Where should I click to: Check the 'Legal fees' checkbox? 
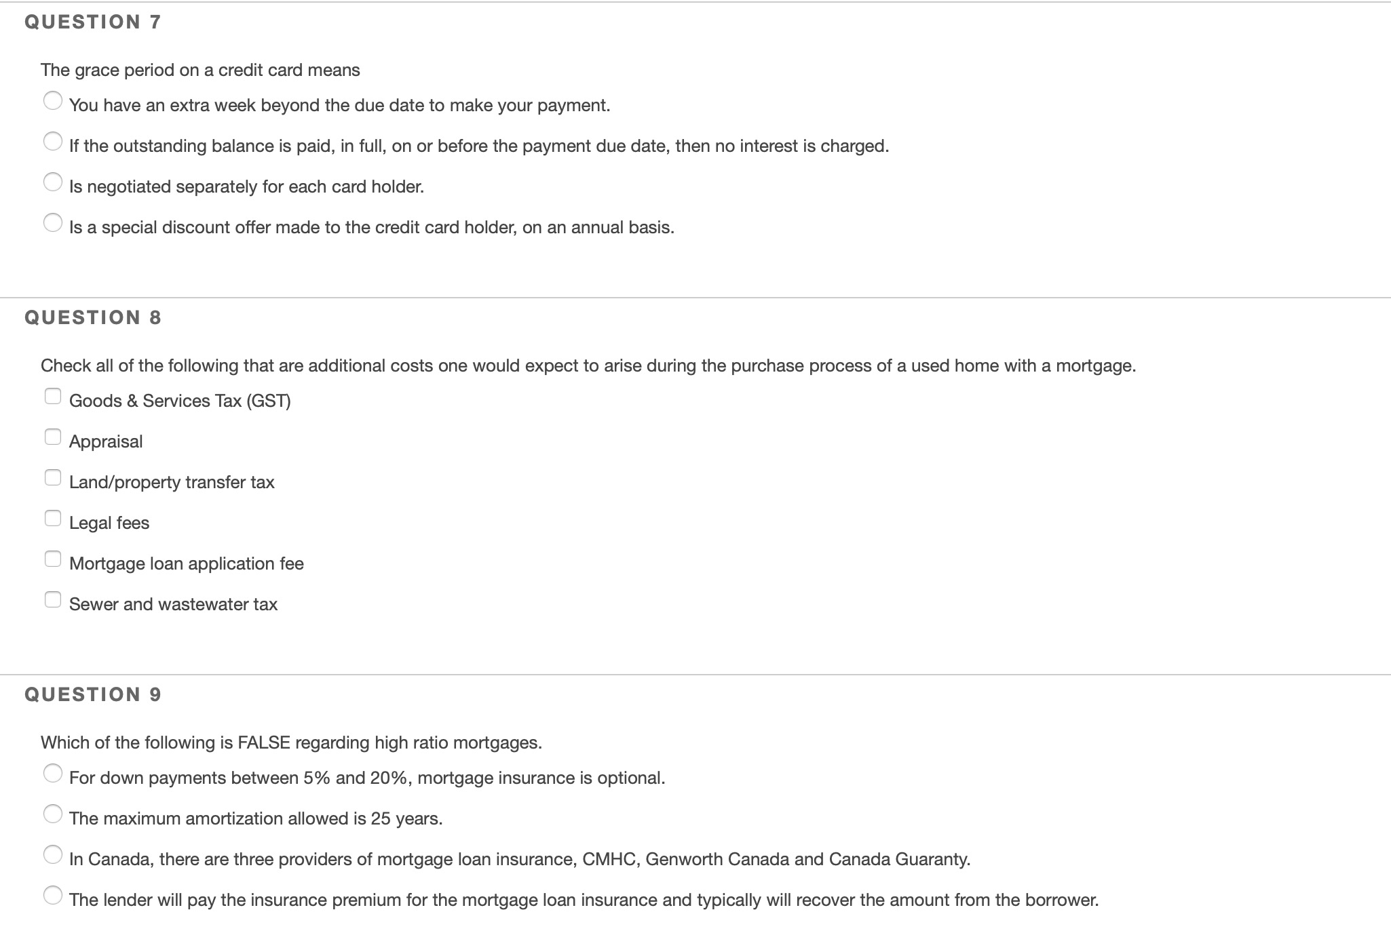point(53,516)
